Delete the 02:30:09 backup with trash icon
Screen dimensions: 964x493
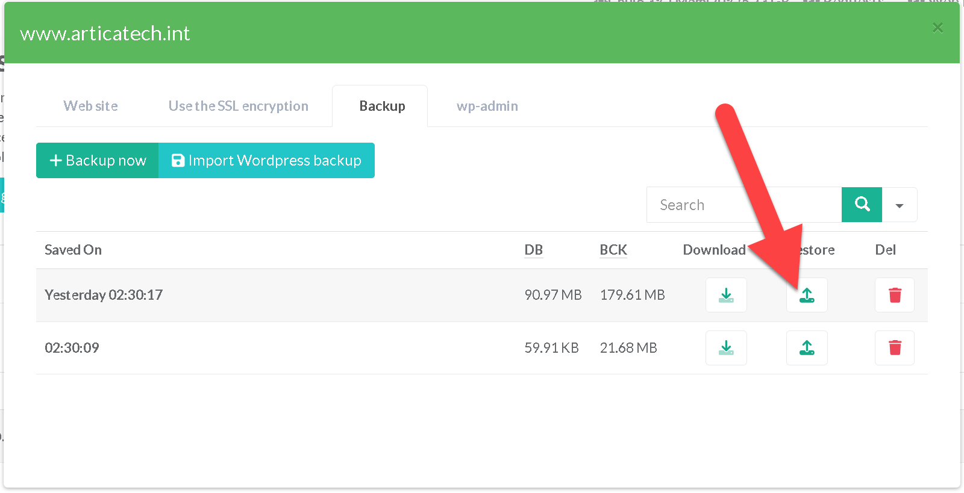point(895,348)
